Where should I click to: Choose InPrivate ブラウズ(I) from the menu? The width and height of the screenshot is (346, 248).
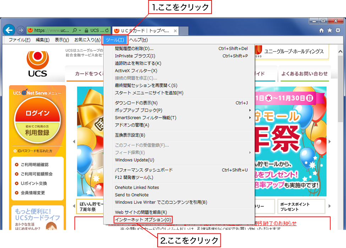pyautogui.click(x=179, y=56)
